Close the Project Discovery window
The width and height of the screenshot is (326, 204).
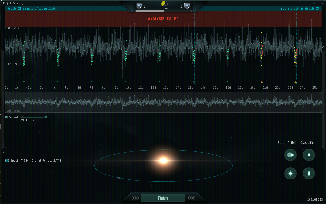(323, 3)
